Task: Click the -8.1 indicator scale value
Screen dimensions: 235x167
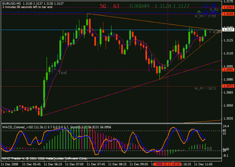Action: point(226,156)
